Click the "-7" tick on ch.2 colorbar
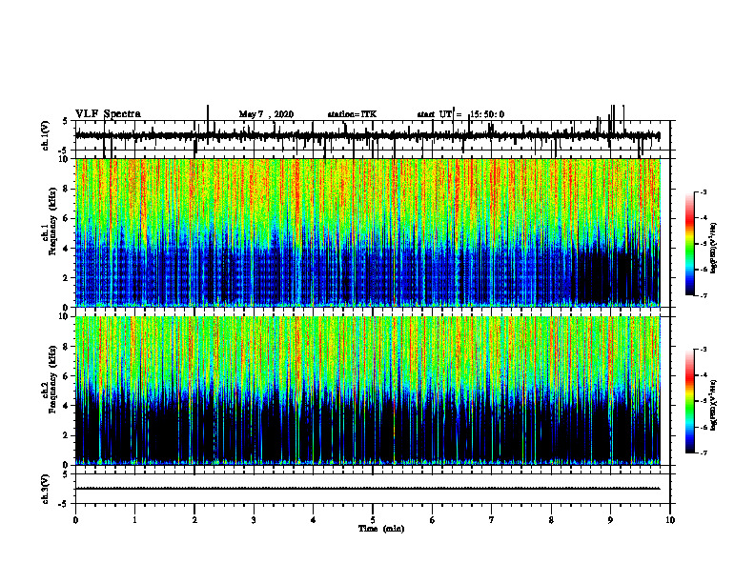The height and width of the screenshot is (583, 755). [x=704, y=452]
